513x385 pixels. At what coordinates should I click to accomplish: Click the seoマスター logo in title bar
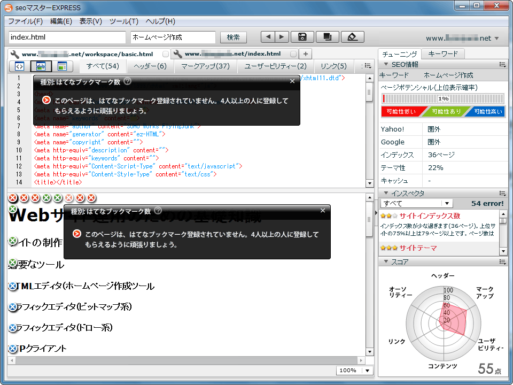point(8,7)
